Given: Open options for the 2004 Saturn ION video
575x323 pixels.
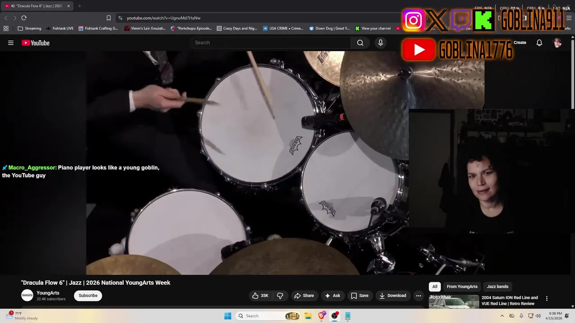Looking at the screenshot, I should (x=547, y=298).
